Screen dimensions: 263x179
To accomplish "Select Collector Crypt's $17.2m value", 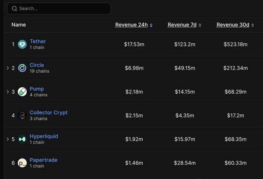I will click(236, 116).
